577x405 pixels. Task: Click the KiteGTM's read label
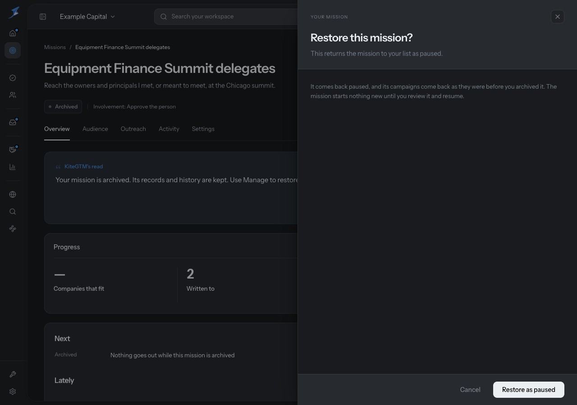[84, 166]
